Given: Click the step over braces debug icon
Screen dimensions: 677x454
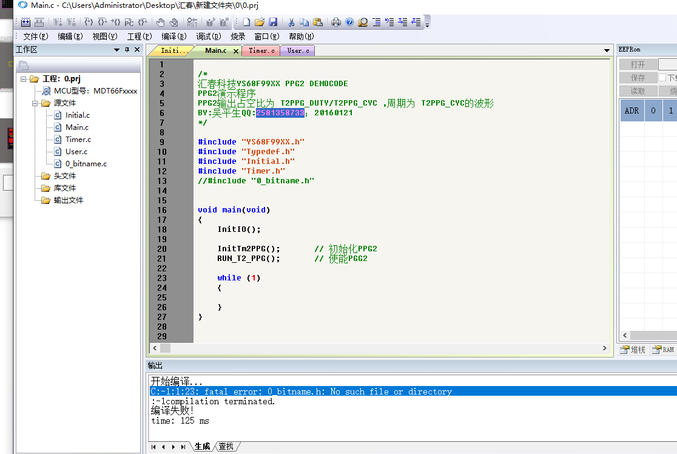Looking at the screenshot, I should pos(102,22).
